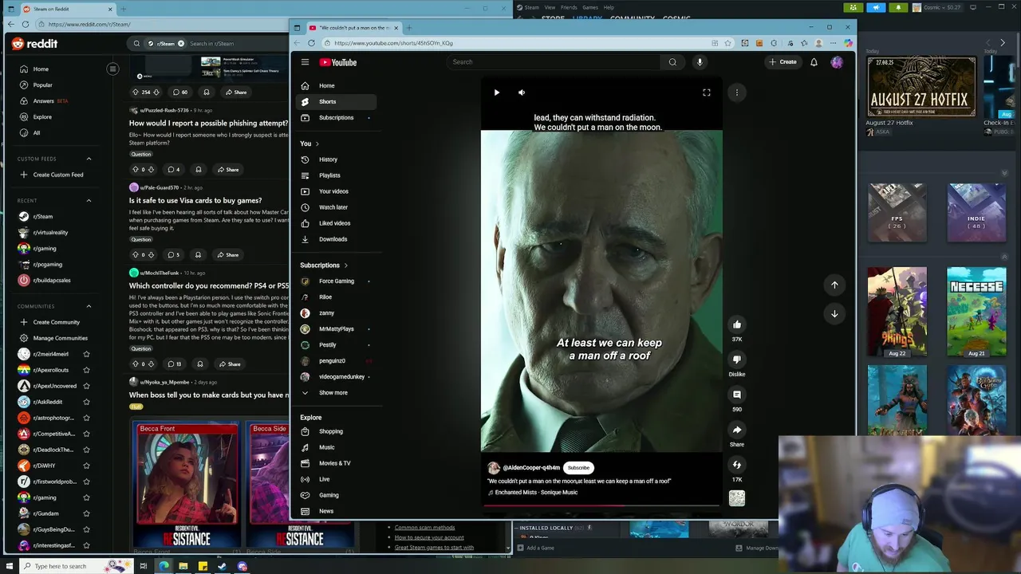
Task: Upvote the post with 254 points
Action: (136, 92)
